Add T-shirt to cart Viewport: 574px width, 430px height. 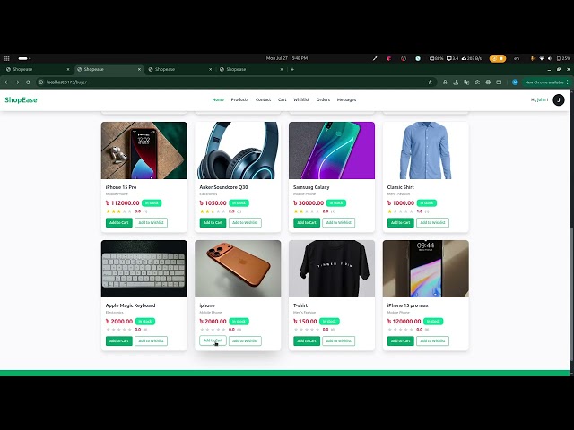click(x=307, y=340)
